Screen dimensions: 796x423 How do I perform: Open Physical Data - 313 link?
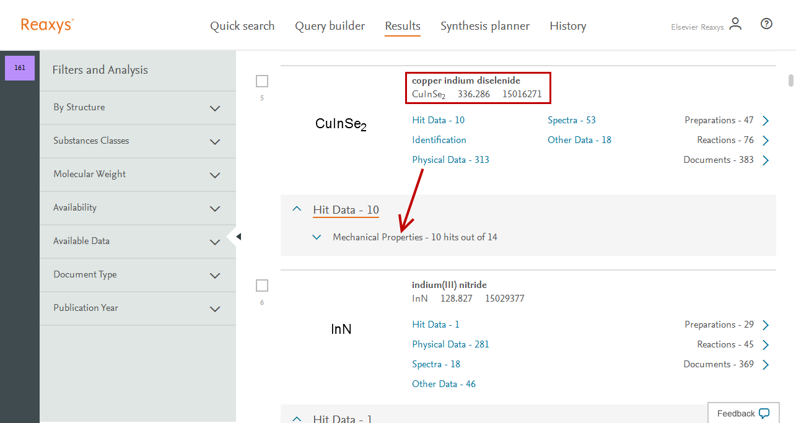coord(450,160)
